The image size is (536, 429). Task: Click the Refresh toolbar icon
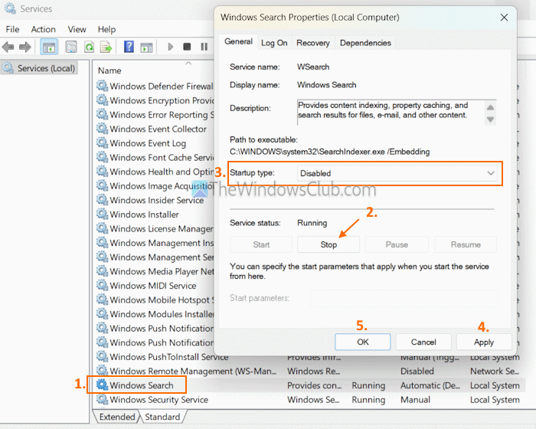90,47
